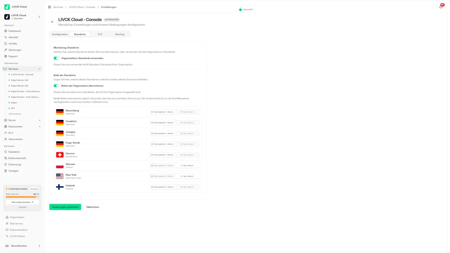450x253 pixels.
Task: Set Helsinki to Nur Alarm
Action: [x=188, y=187]
